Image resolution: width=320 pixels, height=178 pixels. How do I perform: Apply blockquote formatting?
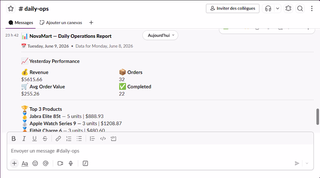(x=92, y=139)
